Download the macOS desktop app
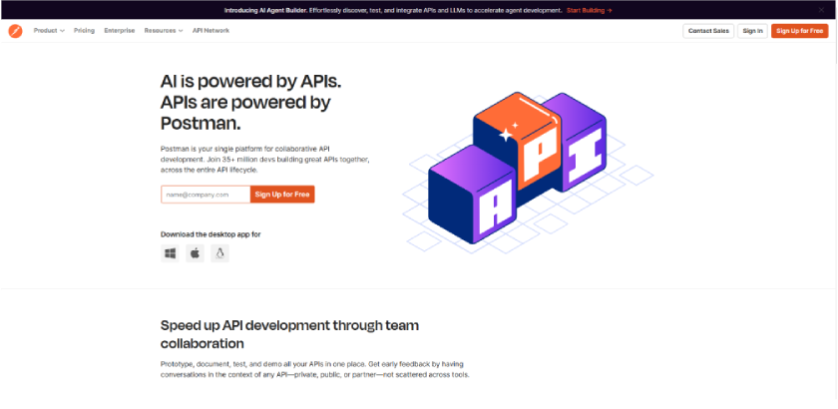Image resolution: width=838 pixels, height=409 pixels. click(x=196, y=253)
